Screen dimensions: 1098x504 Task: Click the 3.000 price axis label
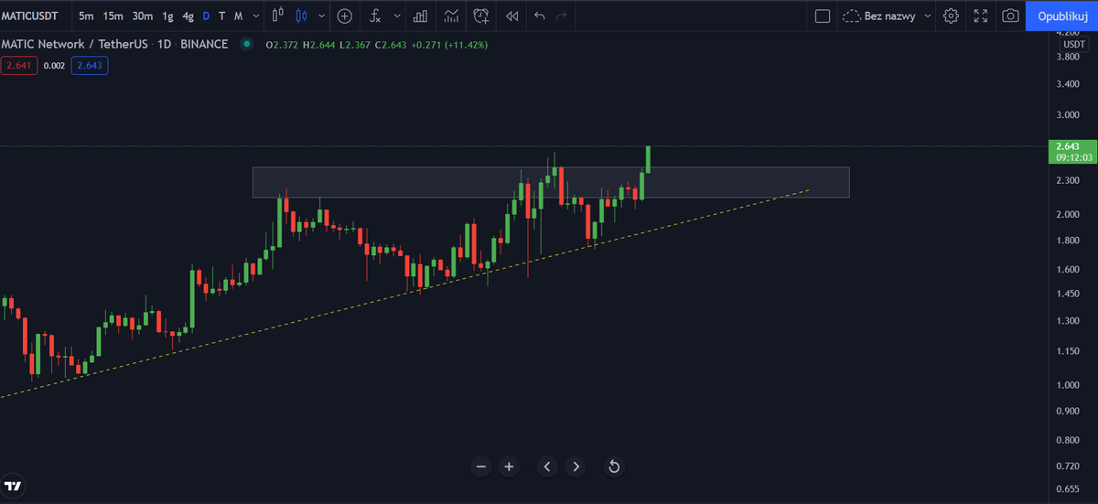(1067, 115)
